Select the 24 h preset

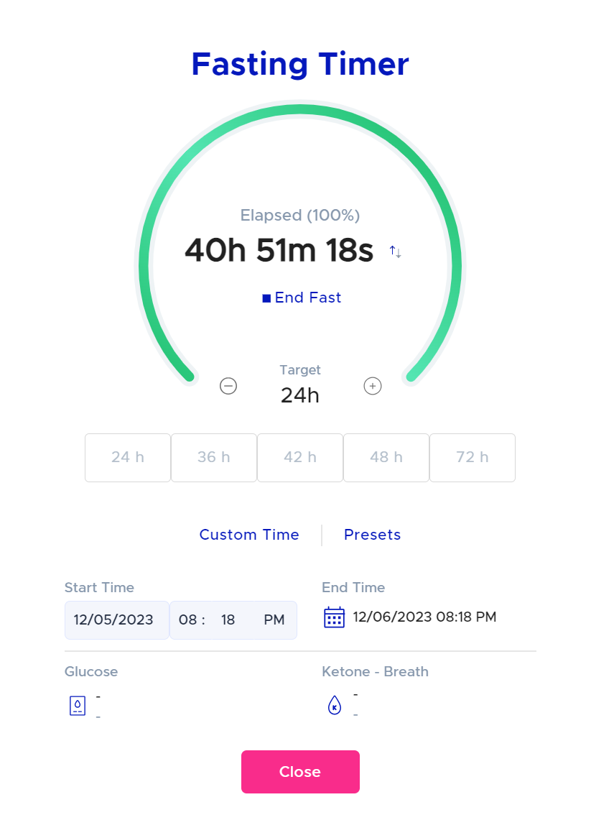(x=127, y=458)
